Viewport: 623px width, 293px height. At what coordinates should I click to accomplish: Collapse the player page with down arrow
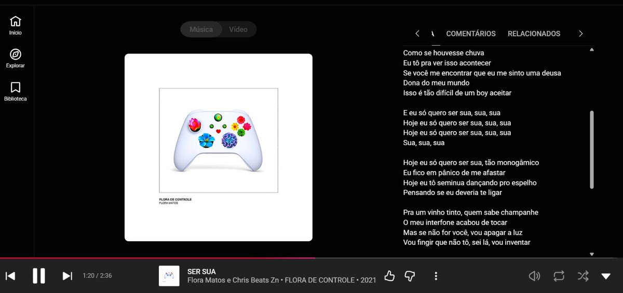coord(606,276)
